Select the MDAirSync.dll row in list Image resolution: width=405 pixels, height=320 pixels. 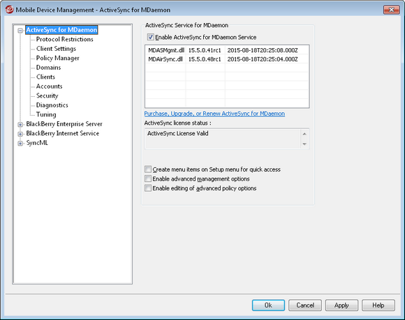[x=227, y=59]
